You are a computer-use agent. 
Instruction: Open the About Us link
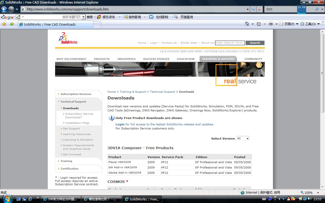tap(207, 43)
